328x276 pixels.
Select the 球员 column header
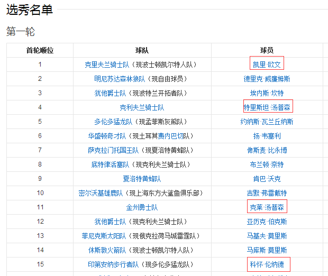click(x=267, y=50)
